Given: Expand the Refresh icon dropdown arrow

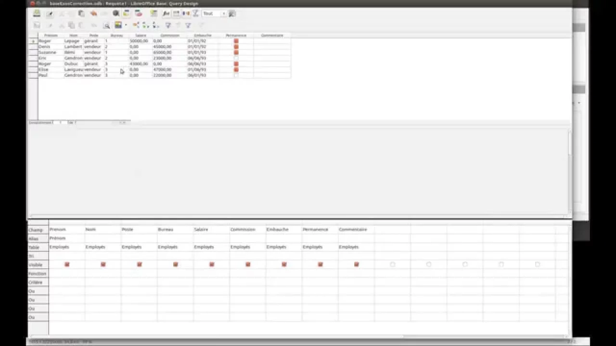Looking at the screenshot, I should point(126,25).
